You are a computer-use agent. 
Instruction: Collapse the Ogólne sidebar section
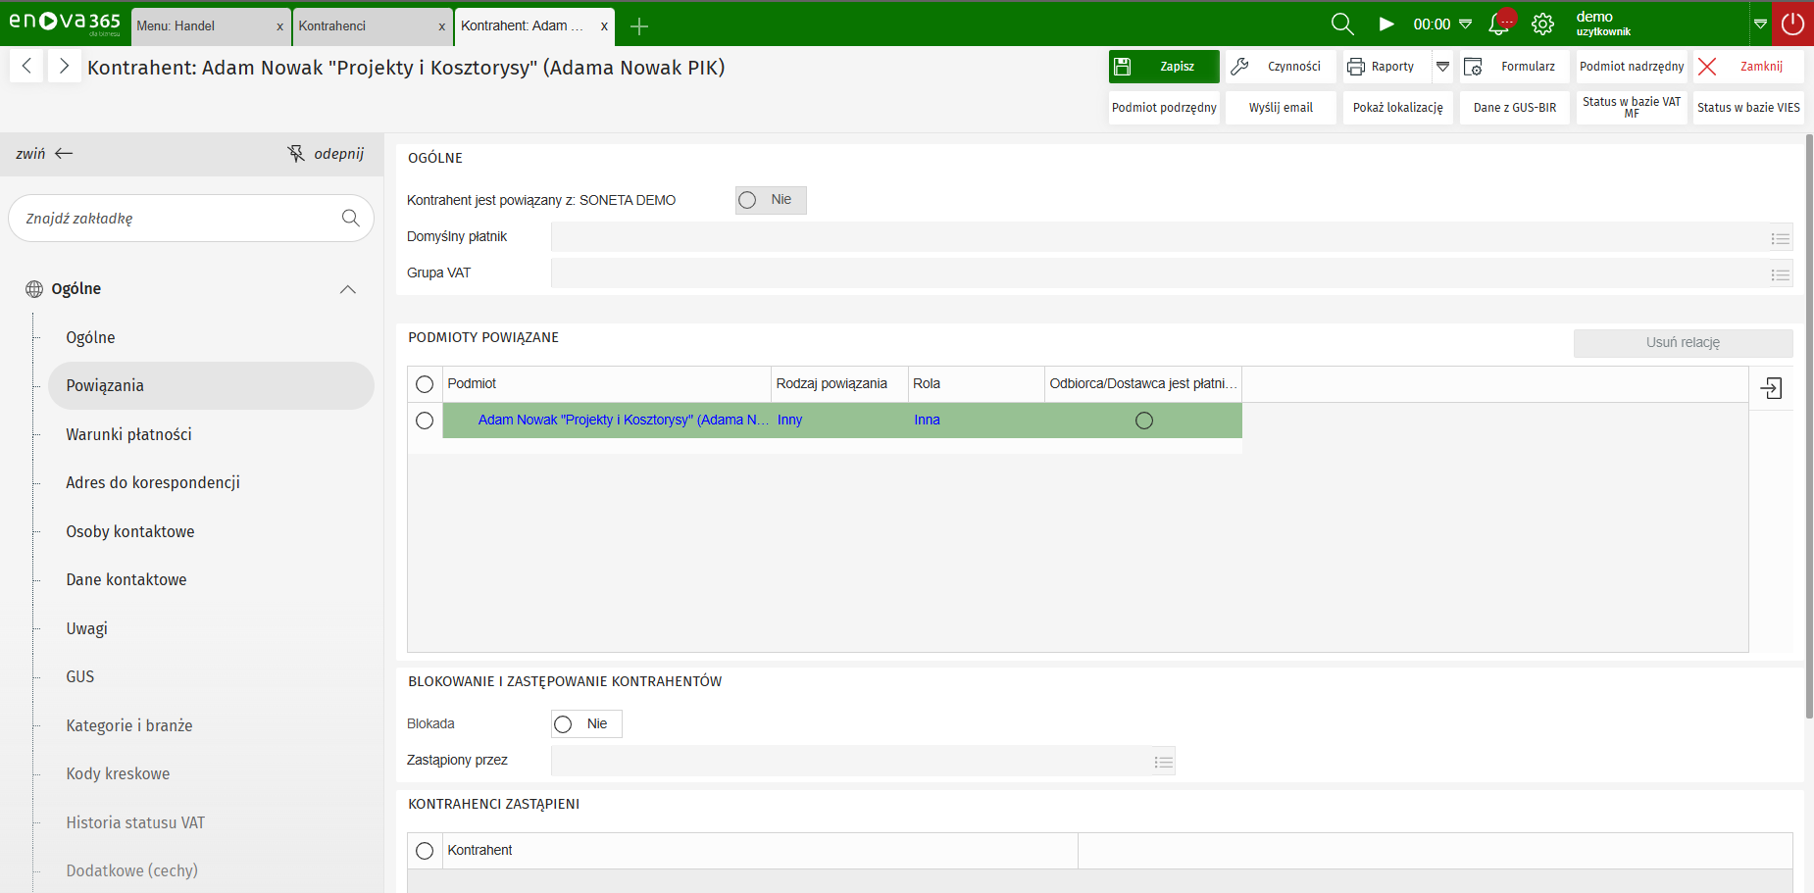tap(347, 289)
